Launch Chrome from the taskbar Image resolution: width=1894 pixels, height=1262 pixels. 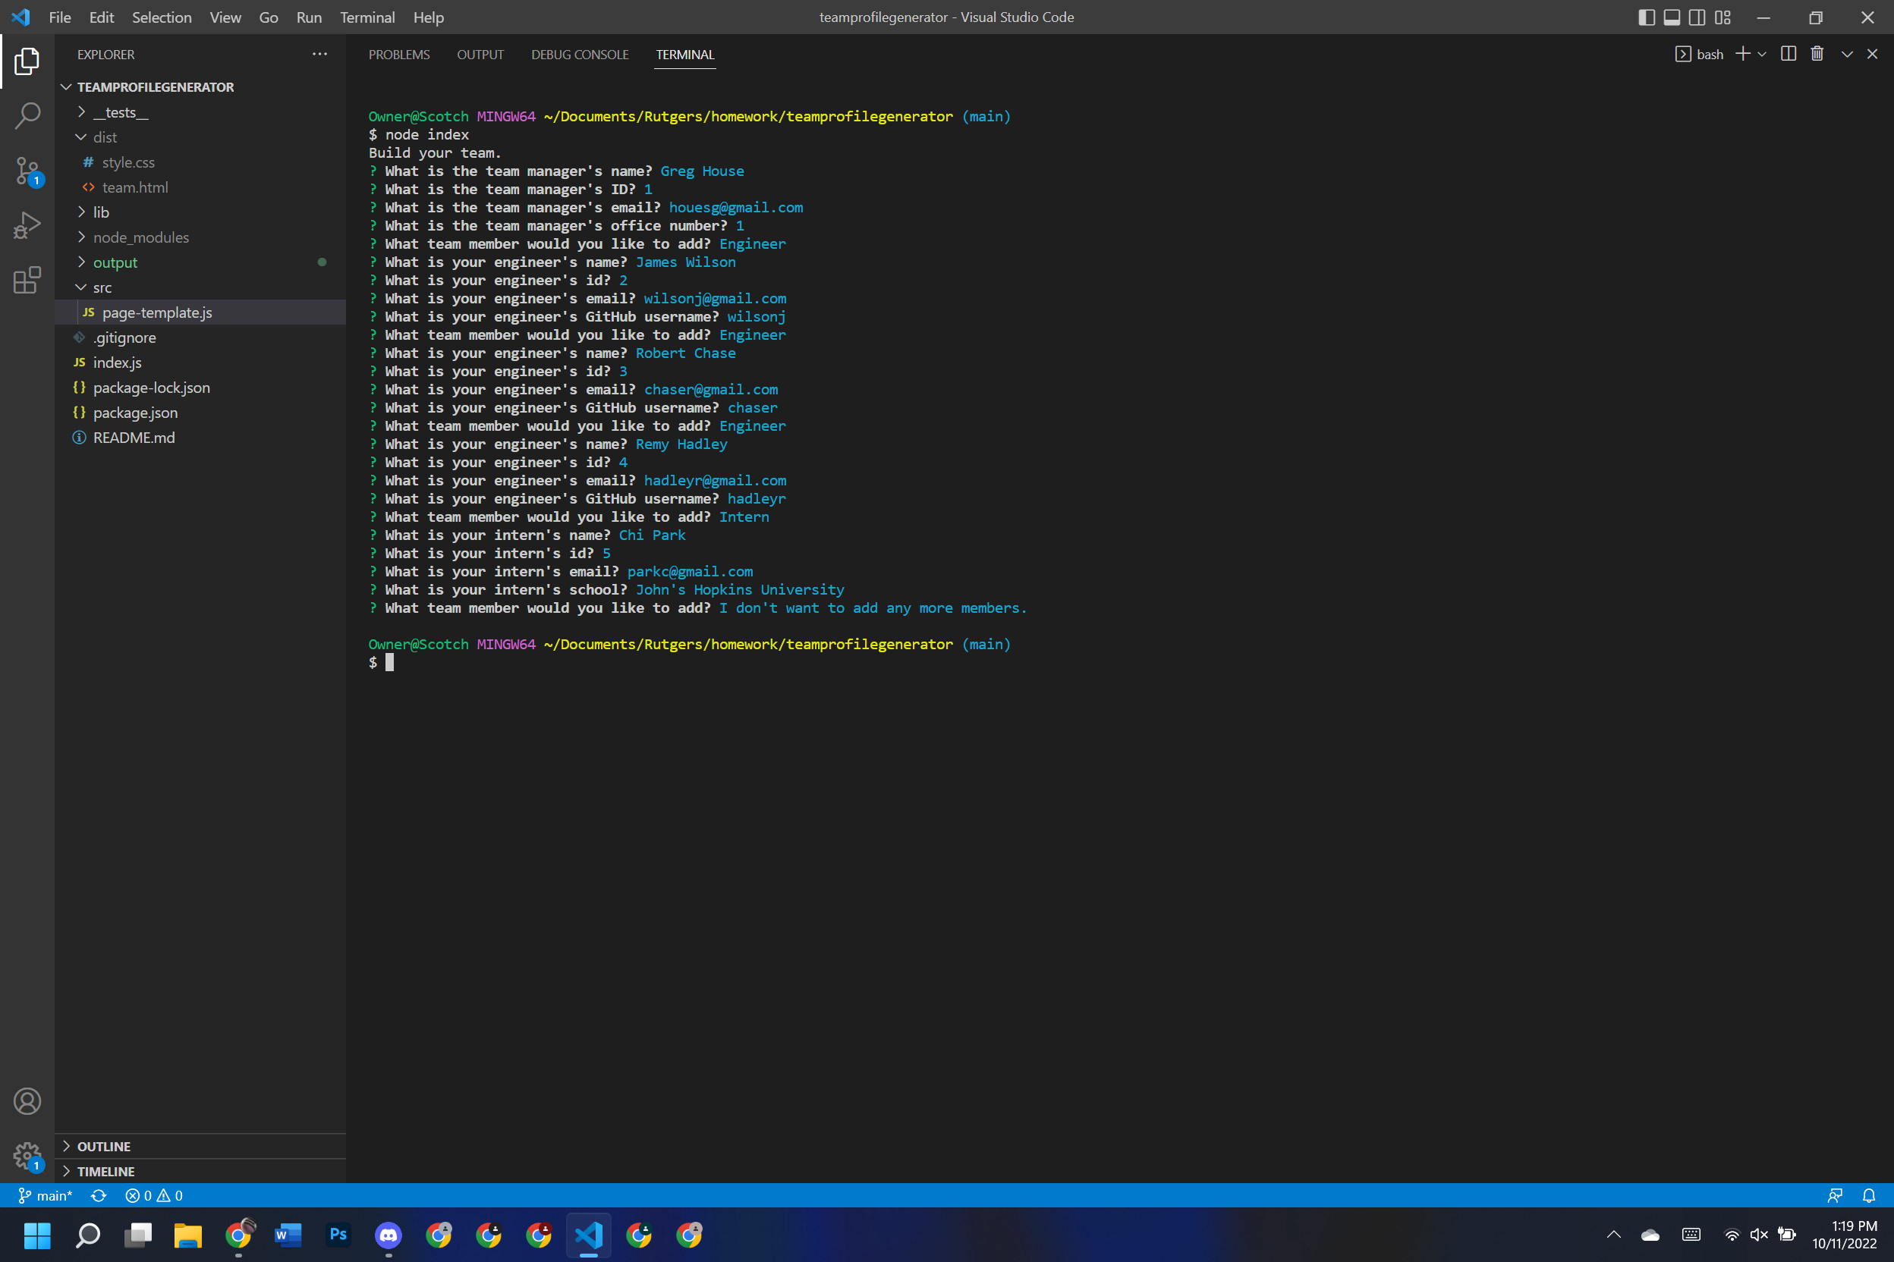(238, 1235)
